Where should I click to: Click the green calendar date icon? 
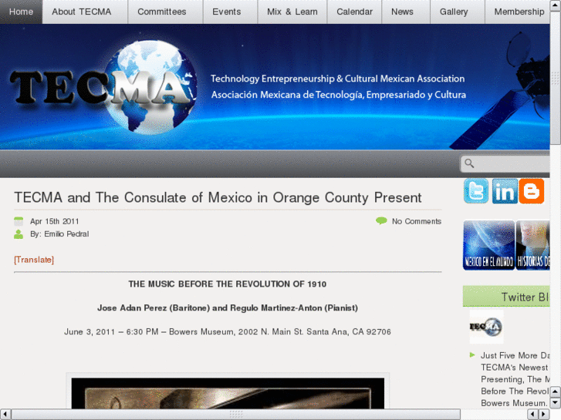[x=19, y=221]
